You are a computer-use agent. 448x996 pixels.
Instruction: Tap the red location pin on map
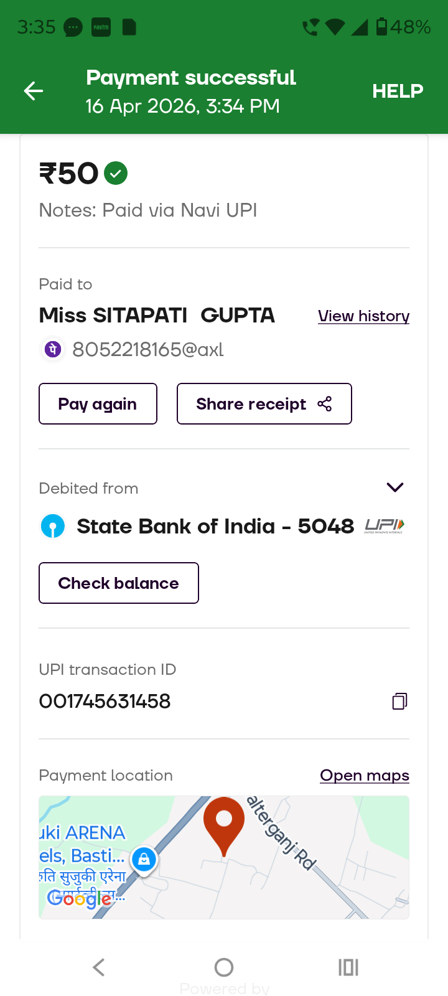[x=224, y=823]
